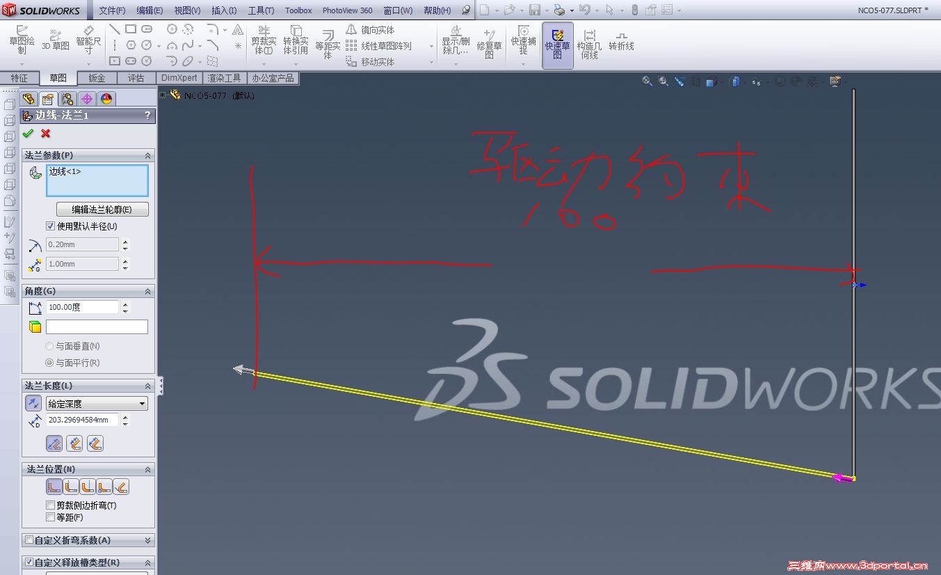
Task: Open the DimXpertManager tab icon
Action: point(86,99)
